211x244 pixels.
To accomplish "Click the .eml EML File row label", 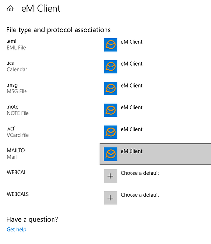I will (16, 44).
